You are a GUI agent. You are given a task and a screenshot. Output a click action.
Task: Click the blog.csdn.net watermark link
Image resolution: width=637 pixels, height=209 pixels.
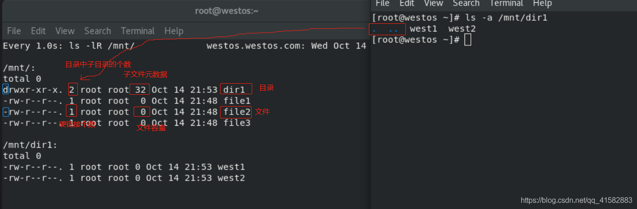coord(576,200)
